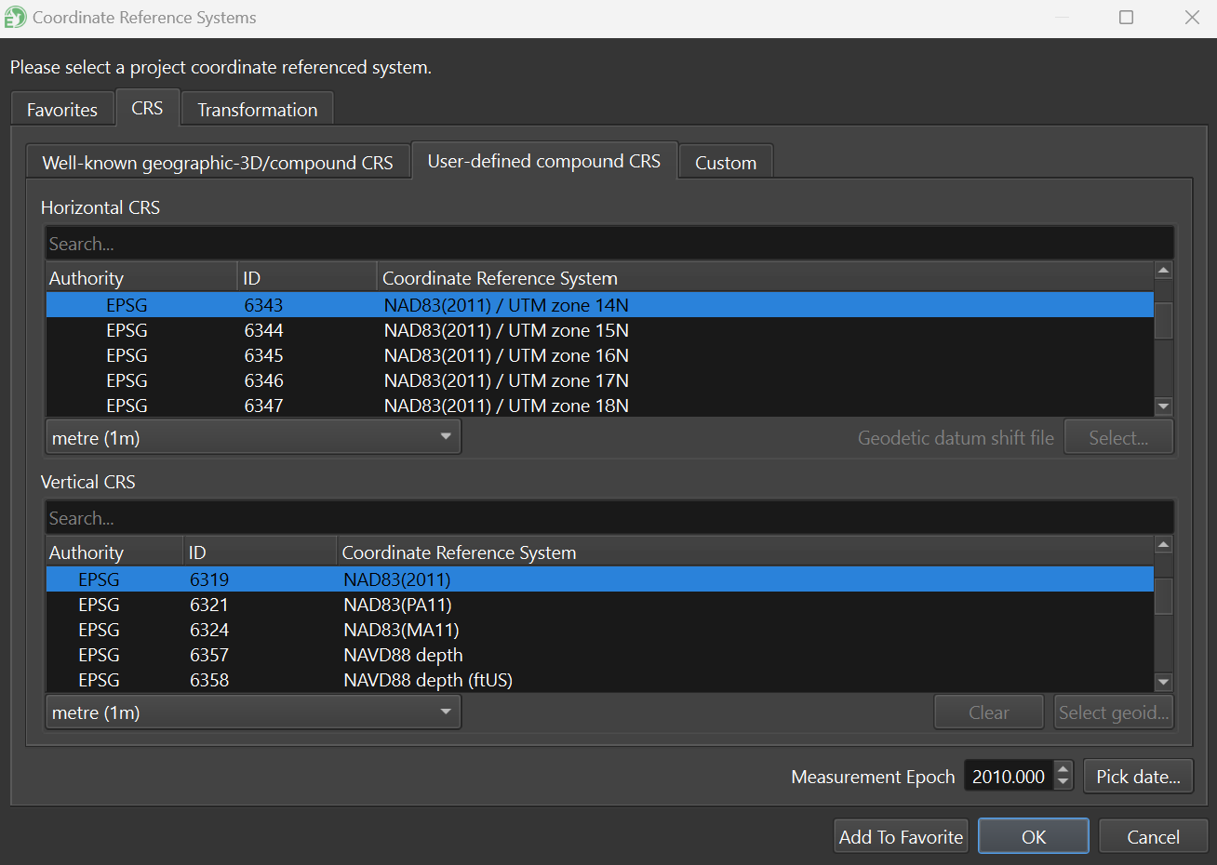Open the Transformation tab
The height and width of the screenshot is (865, 1217).
pos(257,110)
